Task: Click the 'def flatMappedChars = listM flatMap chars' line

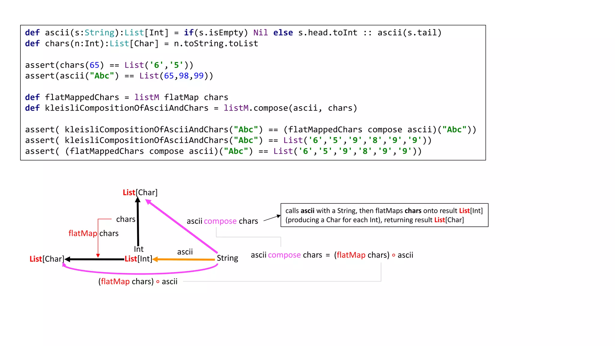Action: tap(126, 97)
